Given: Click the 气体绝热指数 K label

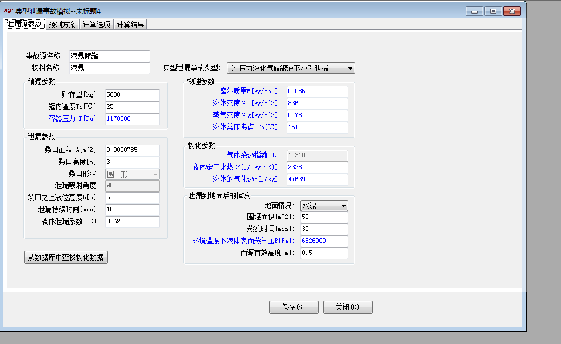Looking at the screenshot, I should coord(253,155).
